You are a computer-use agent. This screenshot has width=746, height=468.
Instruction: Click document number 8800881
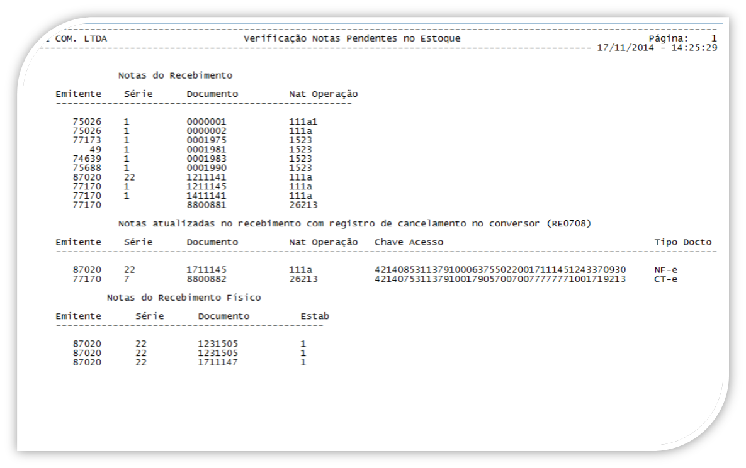click(x=206, y=205)
